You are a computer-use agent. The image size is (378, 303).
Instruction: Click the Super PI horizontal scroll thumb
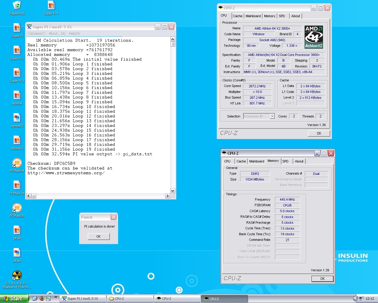[x=34, y=196]
